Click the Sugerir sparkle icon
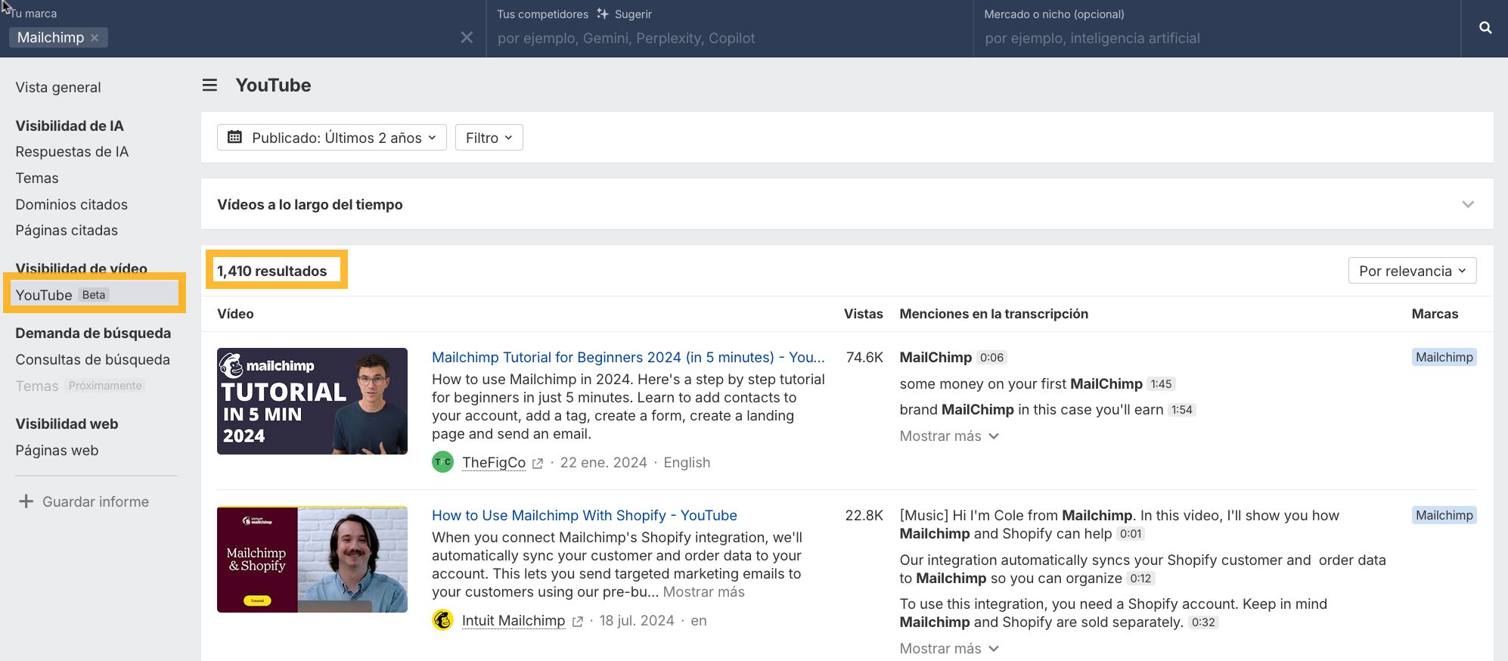The height and width of the screenshot is (661, 1508). click(x=602, y=14)
